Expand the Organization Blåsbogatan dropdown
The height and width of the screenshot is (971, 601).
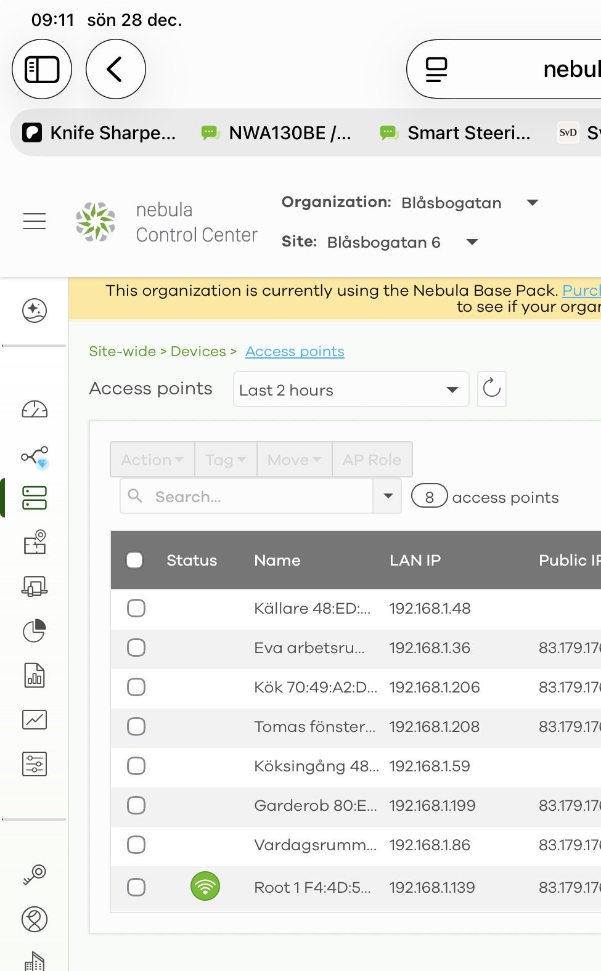[533, 203]
